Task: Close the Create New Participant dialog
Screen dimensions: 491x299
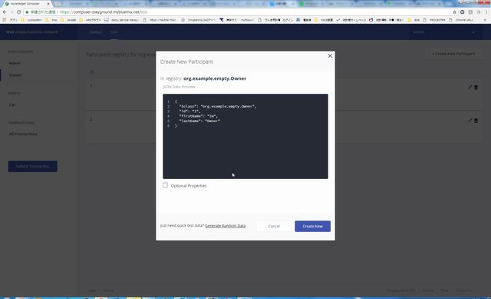Action: point(330,56)
